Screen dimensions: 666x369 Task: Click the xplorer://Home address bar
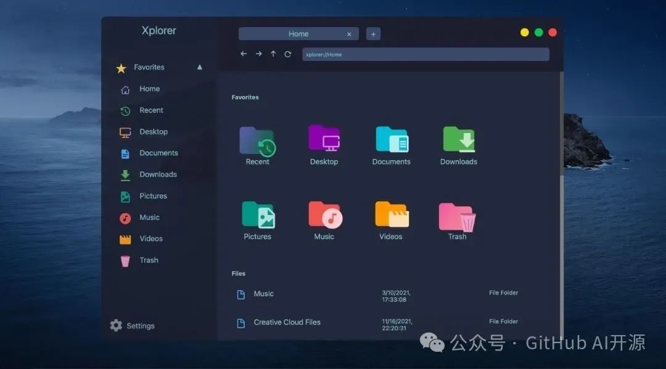point(425,54)
